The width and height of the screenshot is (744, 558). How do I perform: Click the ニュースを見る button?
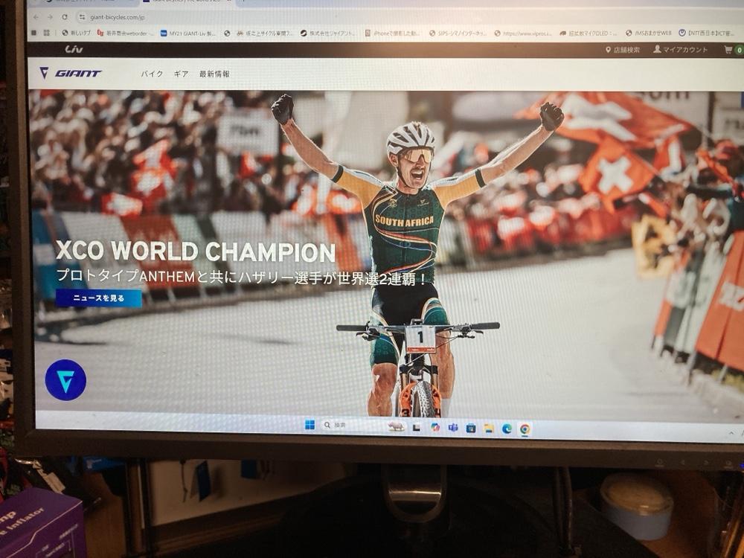99,298
